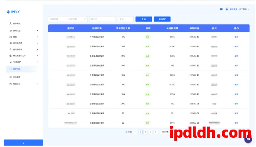This screenshot has width=256, height=147.
Task: Click the 流量使用上限 column header
Action: coord(123,28)
